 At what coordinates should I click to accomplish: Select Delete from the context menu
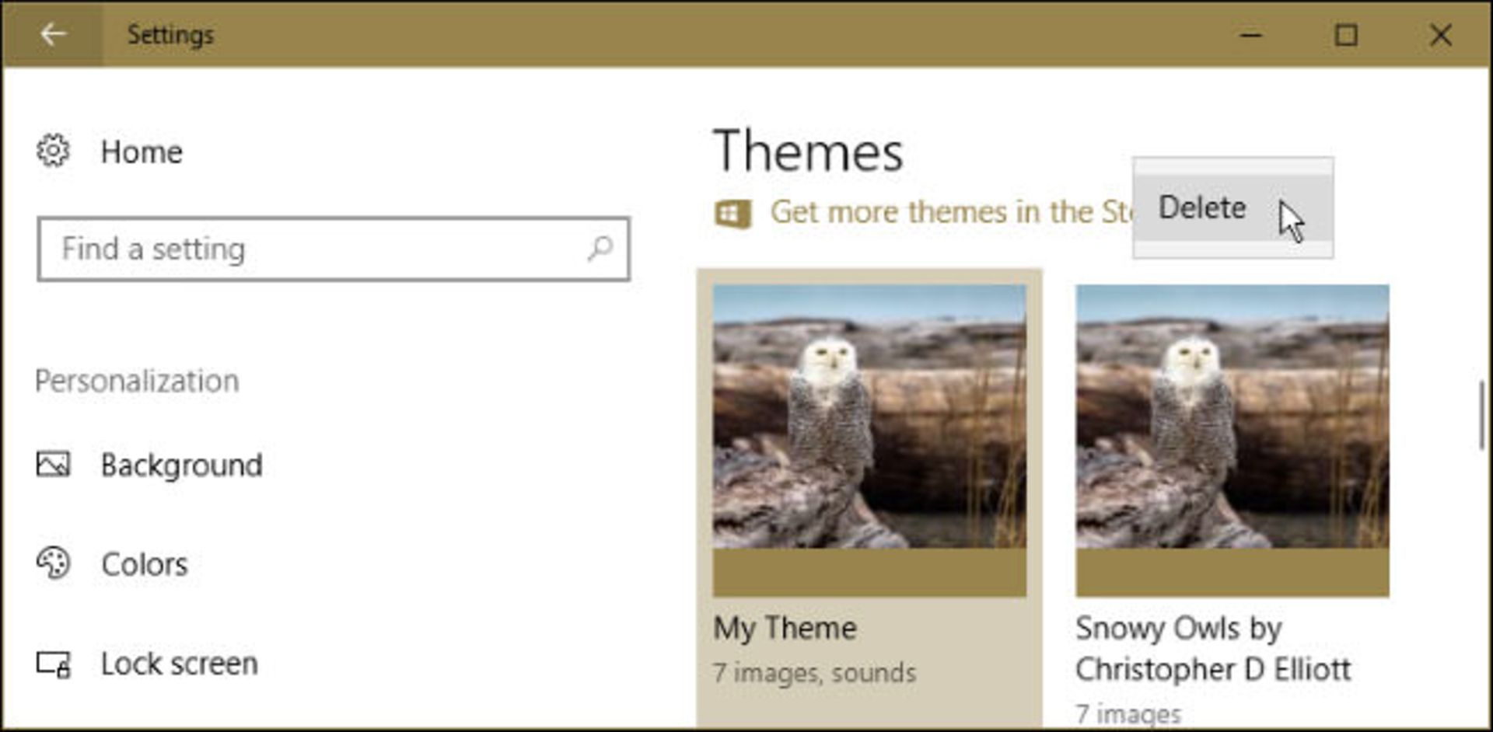(1201, 207)
